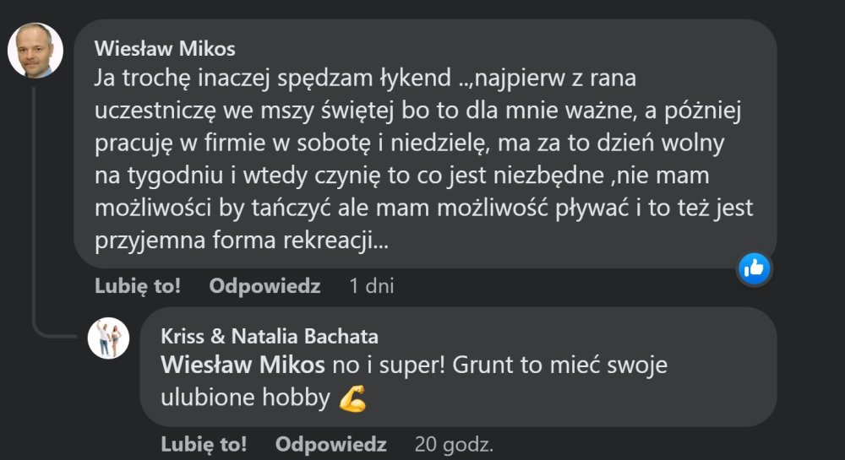Like the Kriss & Natalia reply with Lubię to!
This screenshot has width=845, height=460.
[204, 444]
